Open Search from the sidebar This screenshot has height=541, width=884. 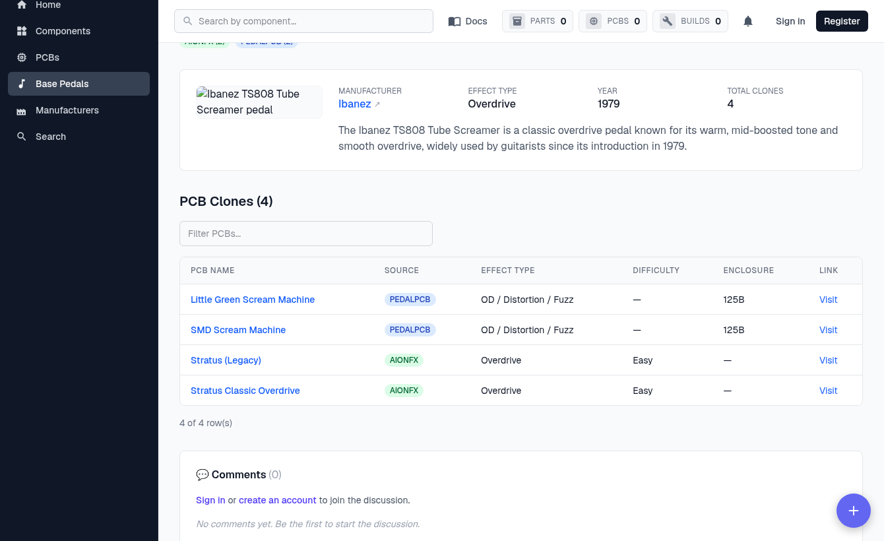(79, 137)
